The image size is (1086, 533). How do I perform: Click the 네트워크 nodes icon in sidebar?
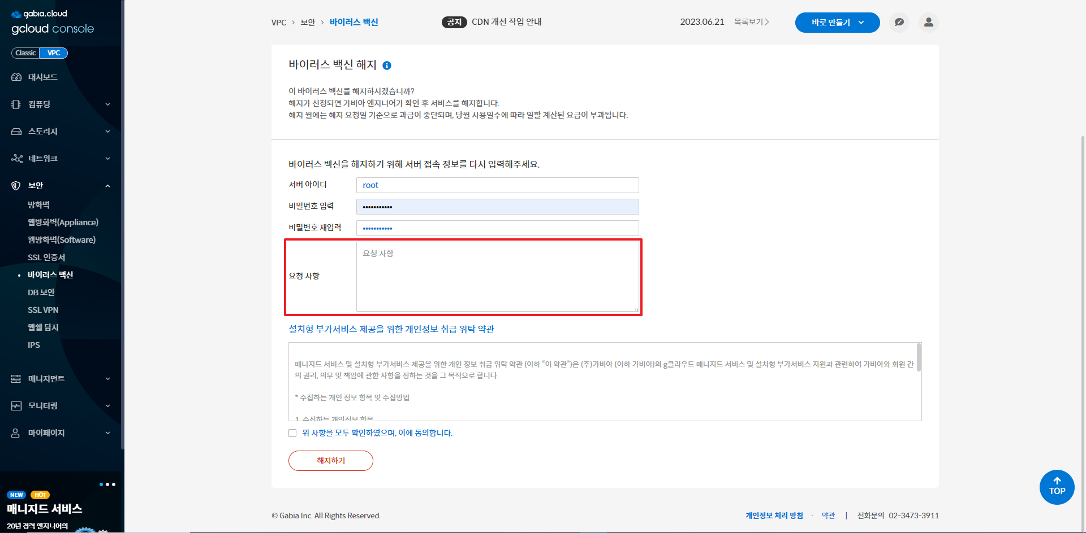pos(16,159)
